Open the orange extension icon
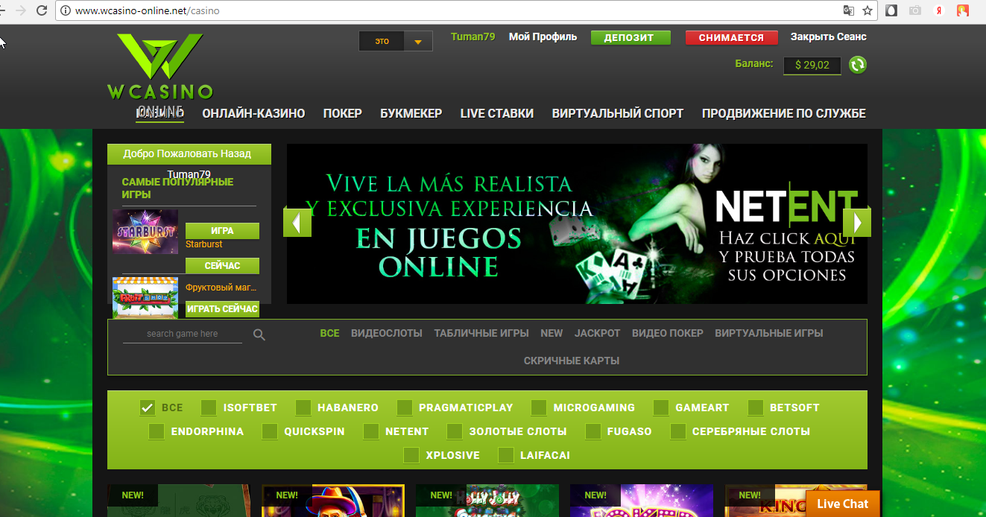 pos(963,10)
